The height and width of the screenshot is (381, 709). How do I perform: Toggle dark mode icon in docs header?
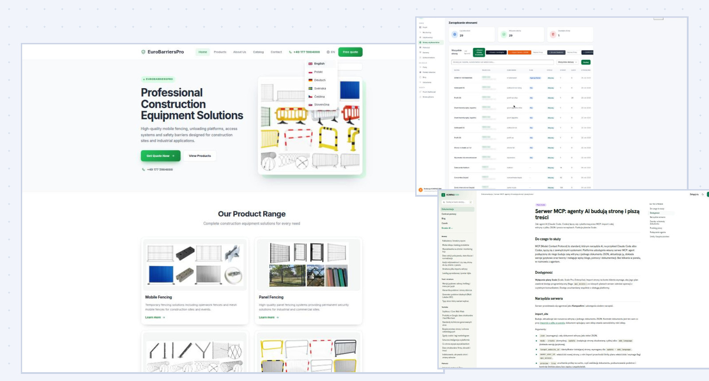click(x=702, y=194)
